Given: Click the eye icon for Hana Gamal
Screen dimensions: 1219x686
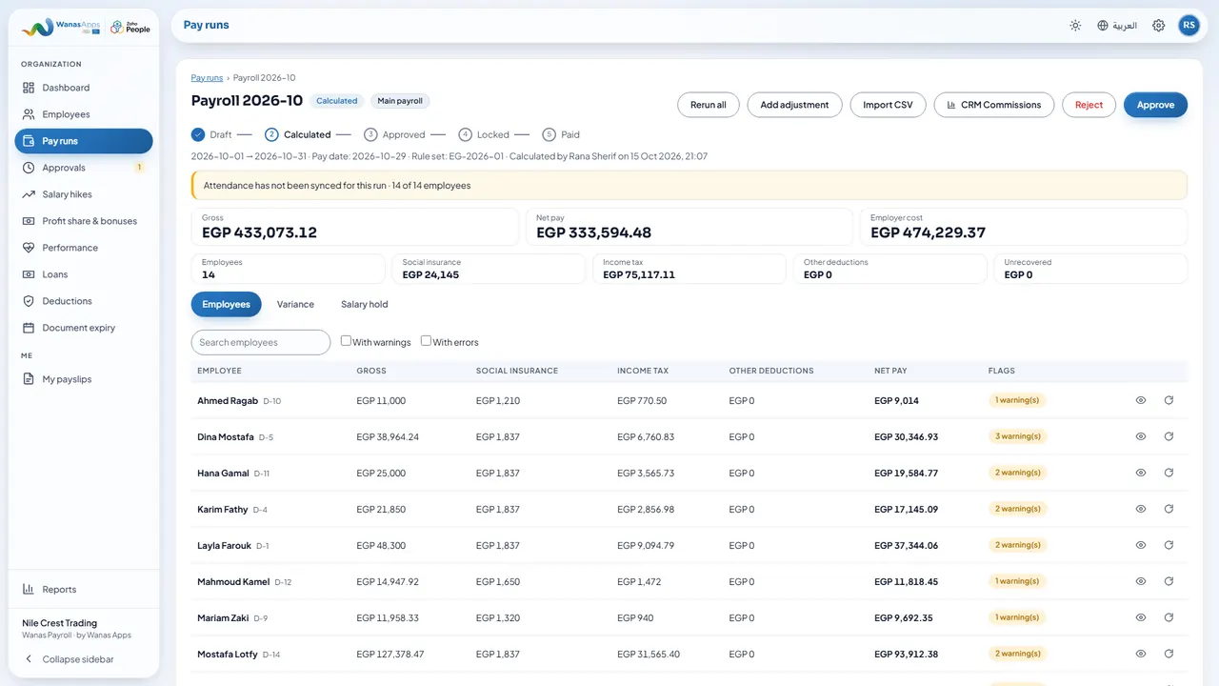Looking at the screenshot, I should (x=1141, y=473).
